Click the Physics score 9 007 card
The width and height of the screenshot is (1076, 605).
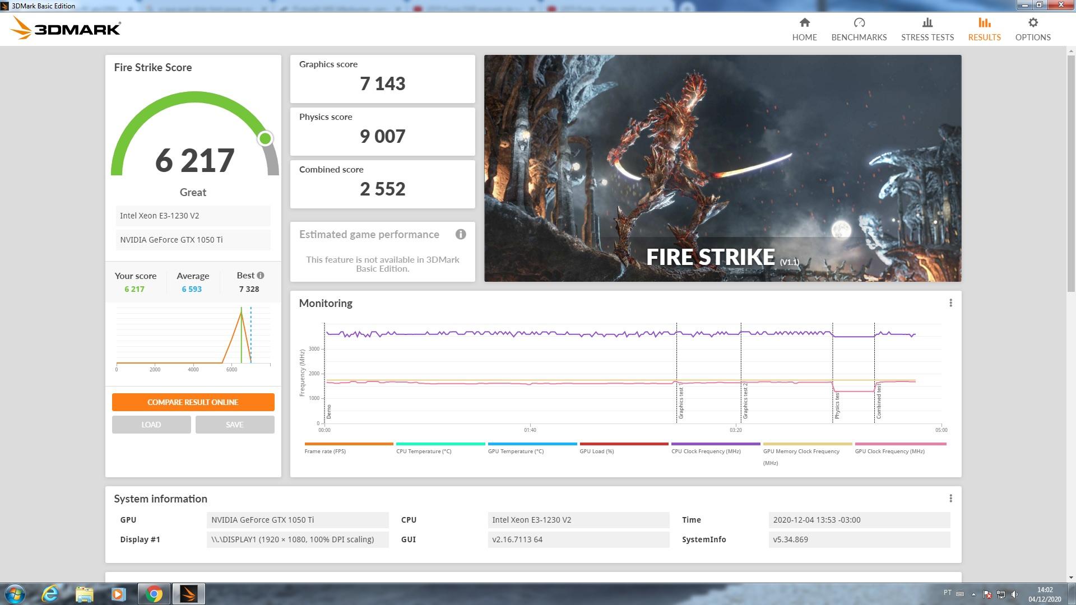pyautogui.click(x=382, y=131)
